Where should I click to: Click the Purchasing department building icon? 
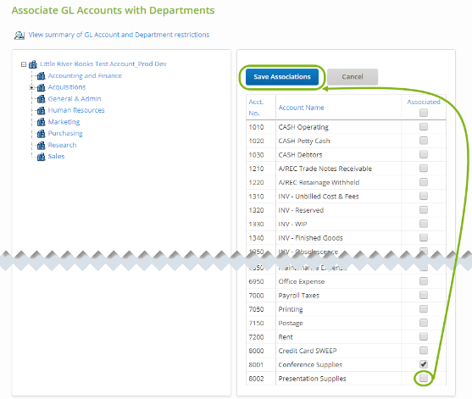41,134
